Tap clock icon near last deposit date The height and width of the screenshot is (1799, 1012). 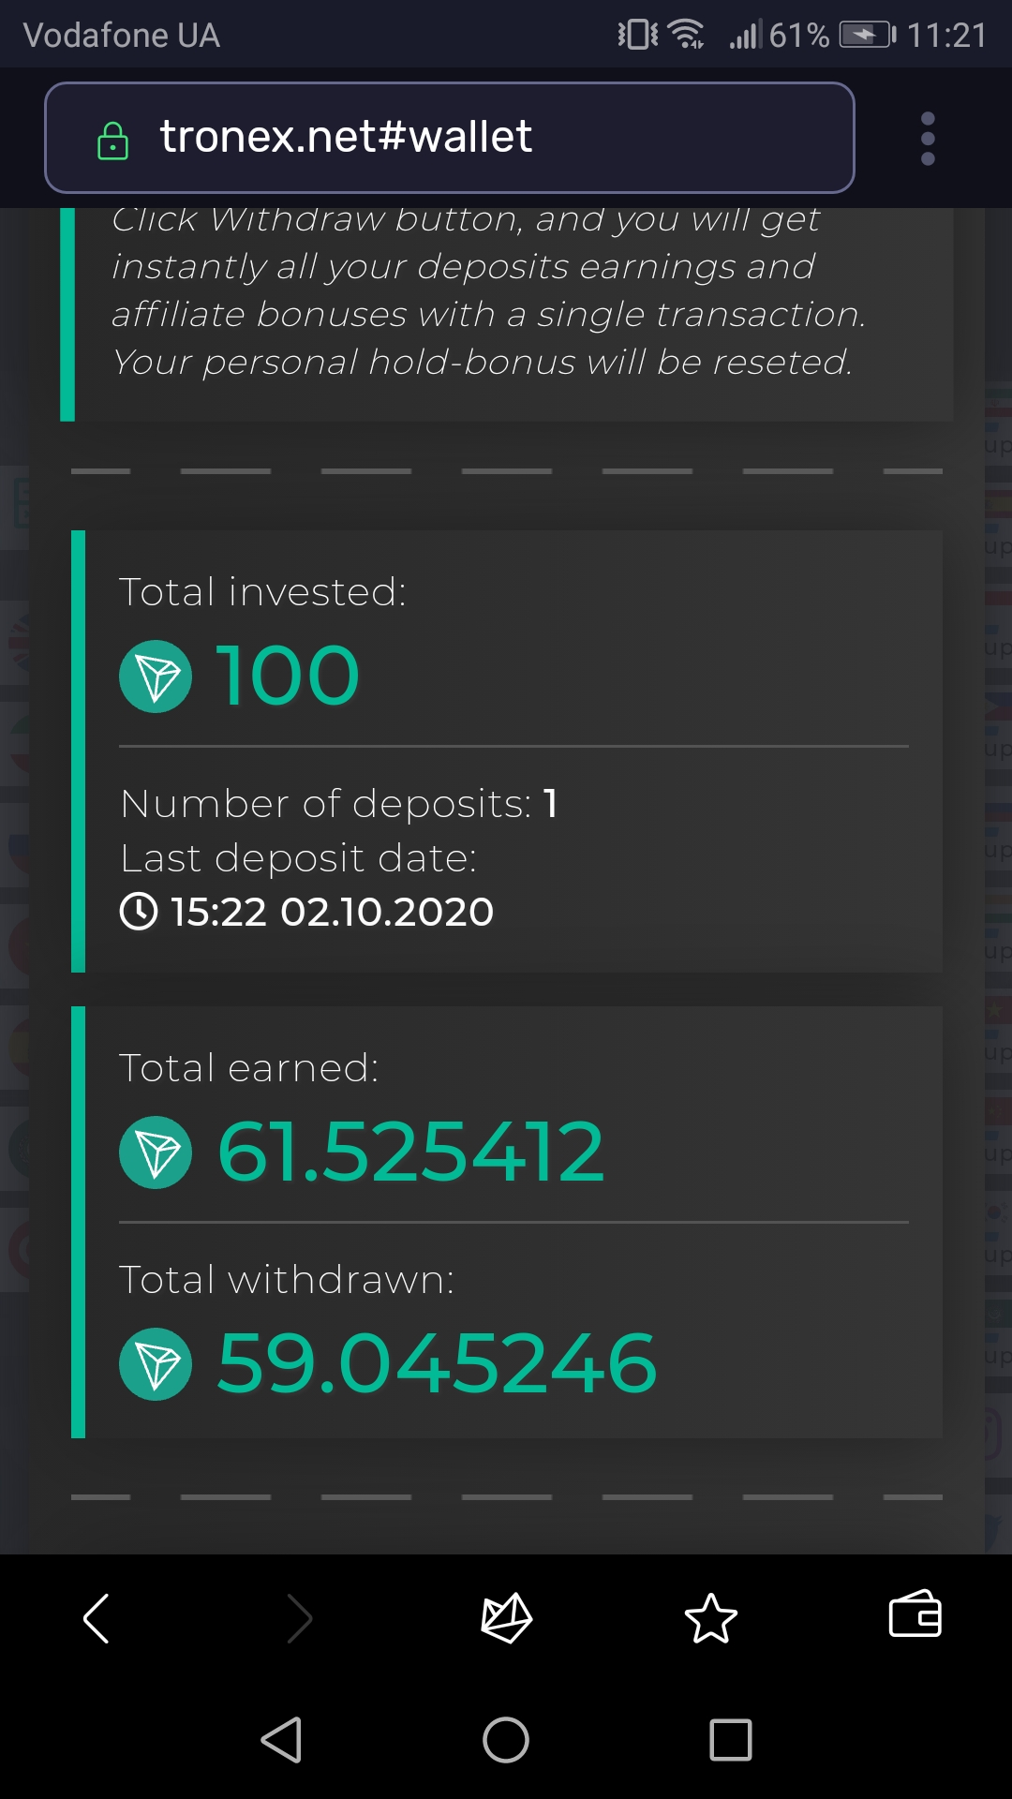coord(139,912)
